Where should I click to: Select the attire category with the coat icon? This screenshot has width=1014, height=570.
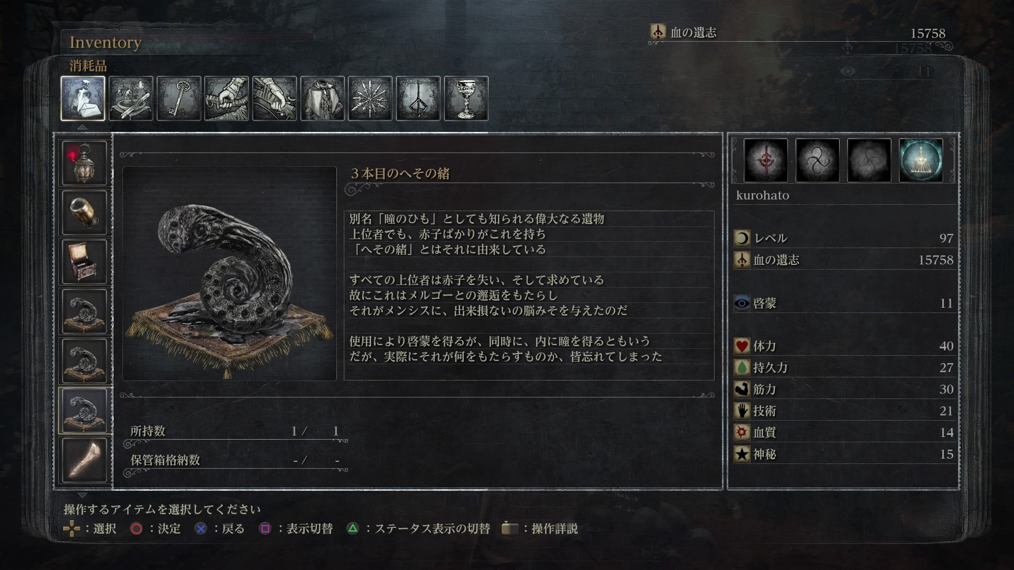323,98
